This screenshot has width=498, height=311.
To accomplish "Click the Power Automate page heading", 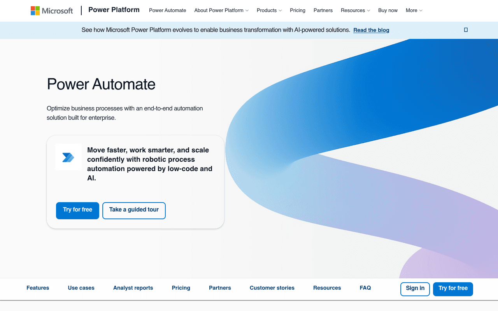I will [101, 84].
